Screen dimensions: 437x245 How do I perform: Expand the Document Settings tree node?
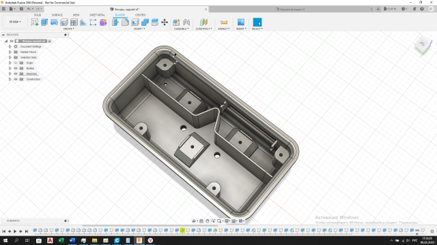click(10, 47)
